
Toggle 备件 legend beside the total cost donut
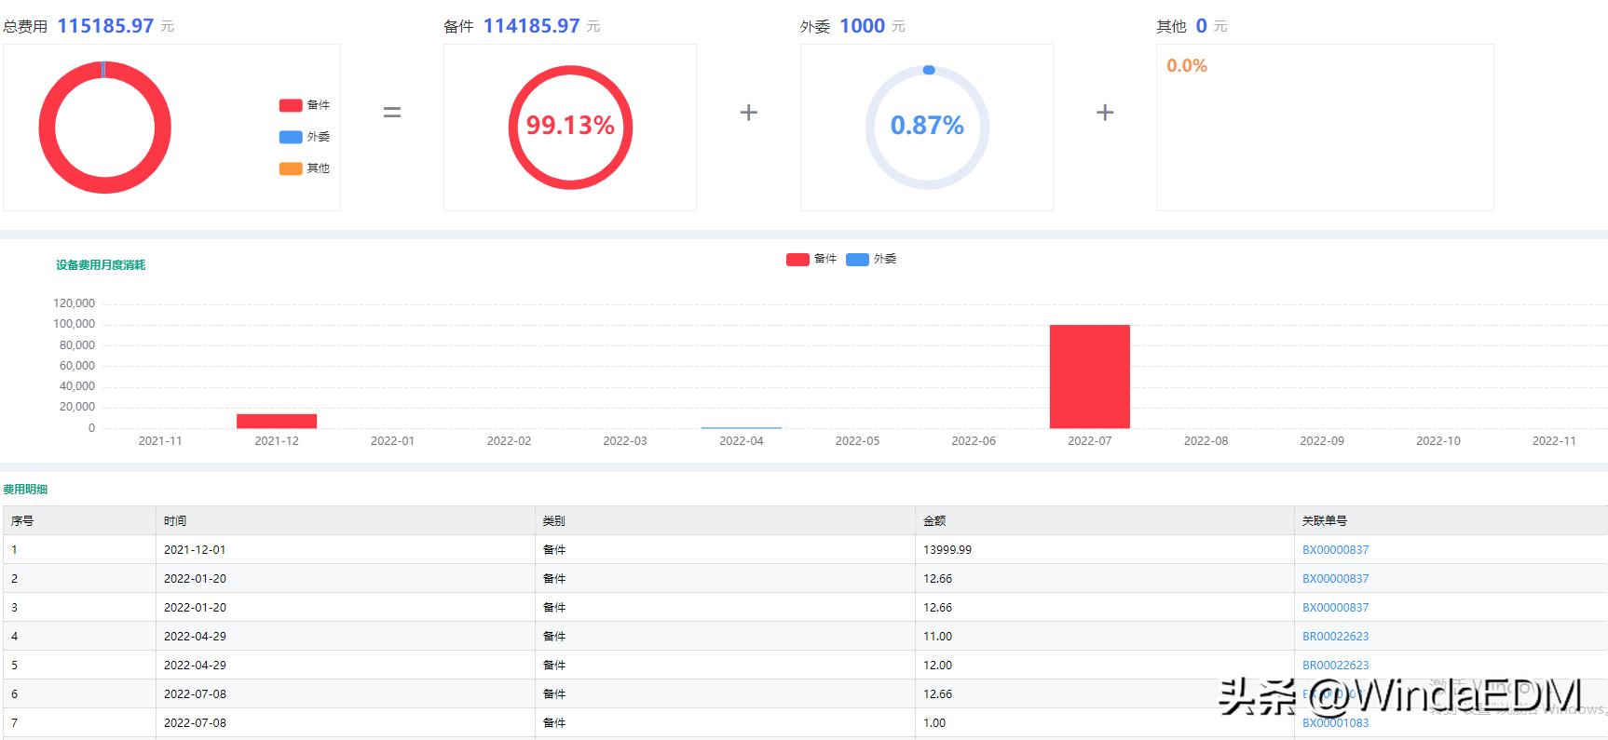pos(304,105)
